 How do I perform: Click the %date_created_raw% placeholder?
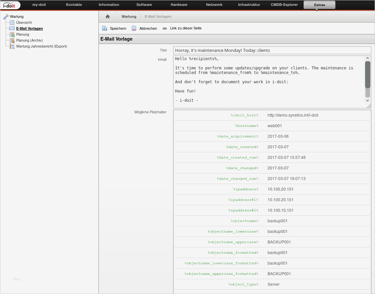(238, 158)
